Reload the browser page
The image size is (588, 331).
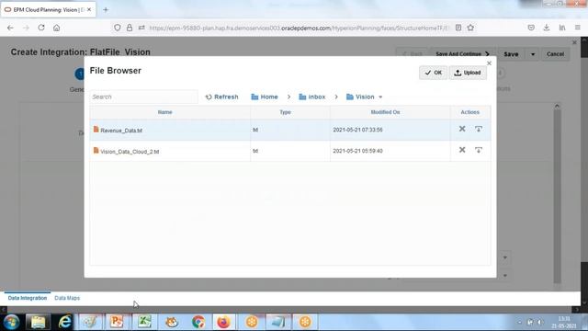[x=41, y=28]
